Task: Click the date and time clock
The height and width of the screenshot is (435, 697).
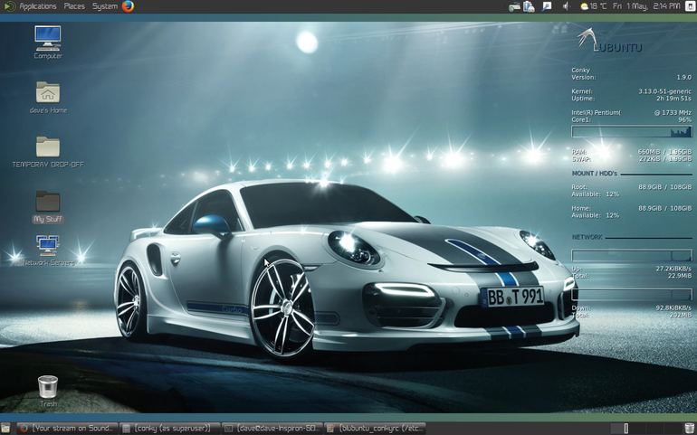Action: (646, 6)
